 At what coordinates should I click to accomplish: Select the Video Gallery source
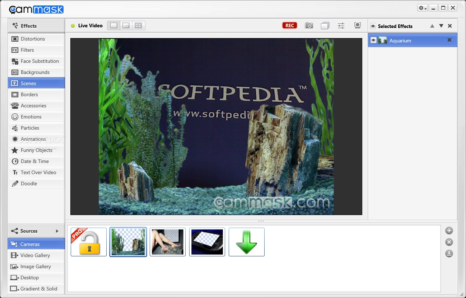click(x=36, y=255)
